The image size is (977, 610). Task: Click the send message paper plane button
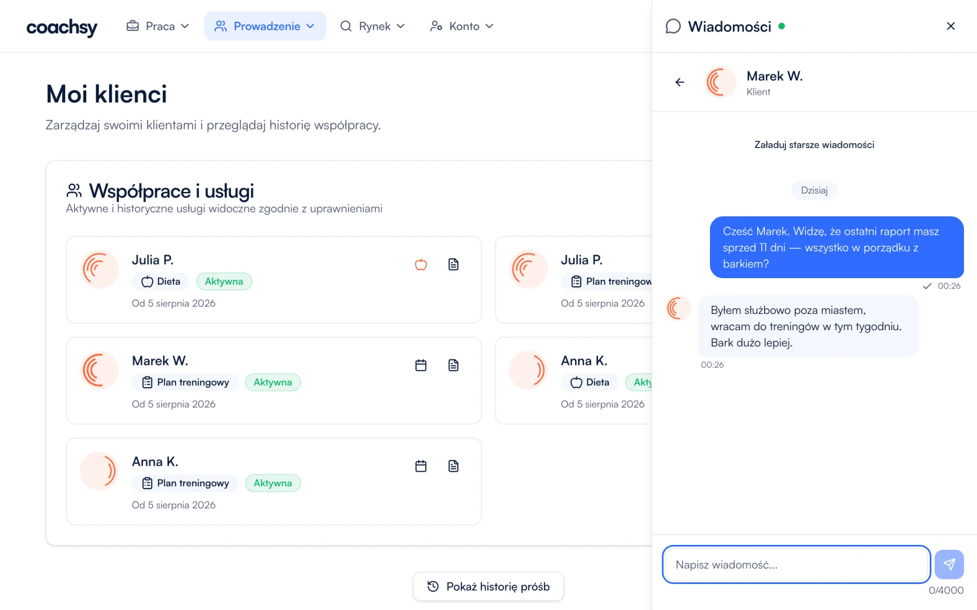[949, 564]
